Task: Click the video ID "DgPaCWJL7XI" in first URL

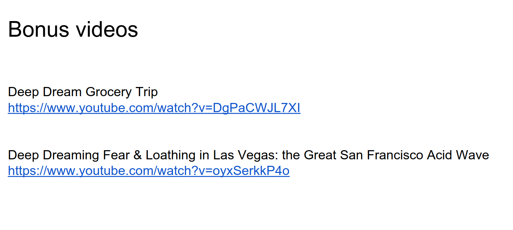Action: coord(256,108)
